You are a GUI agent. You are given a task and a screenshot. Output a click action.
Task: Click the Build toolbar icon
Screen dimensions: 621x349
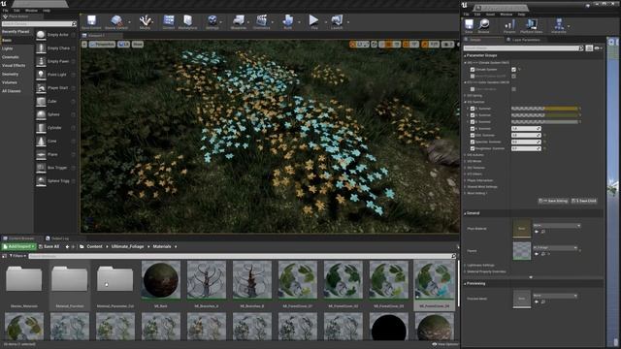point(288,20)
